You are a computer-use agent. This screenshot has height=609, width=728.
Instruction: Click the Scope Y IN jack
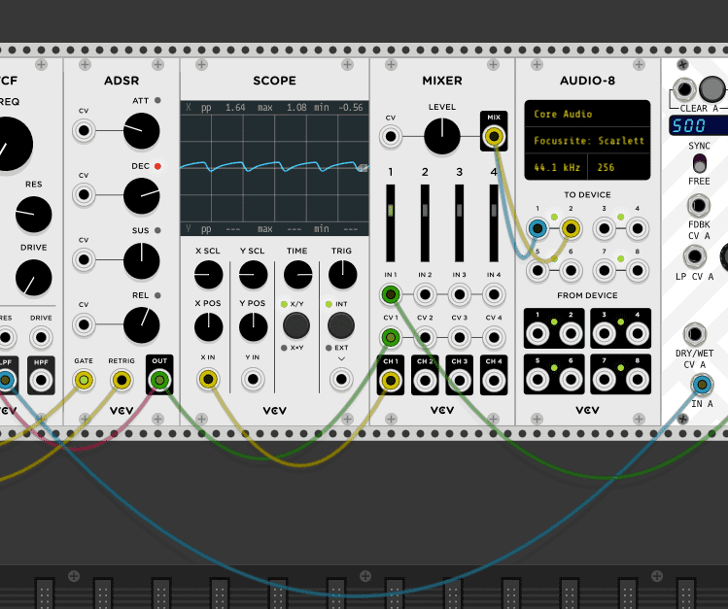(253, 380)
